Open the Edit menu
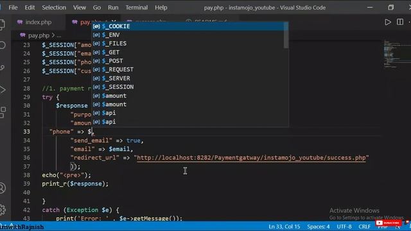411x231 pixels. point(30,8)
